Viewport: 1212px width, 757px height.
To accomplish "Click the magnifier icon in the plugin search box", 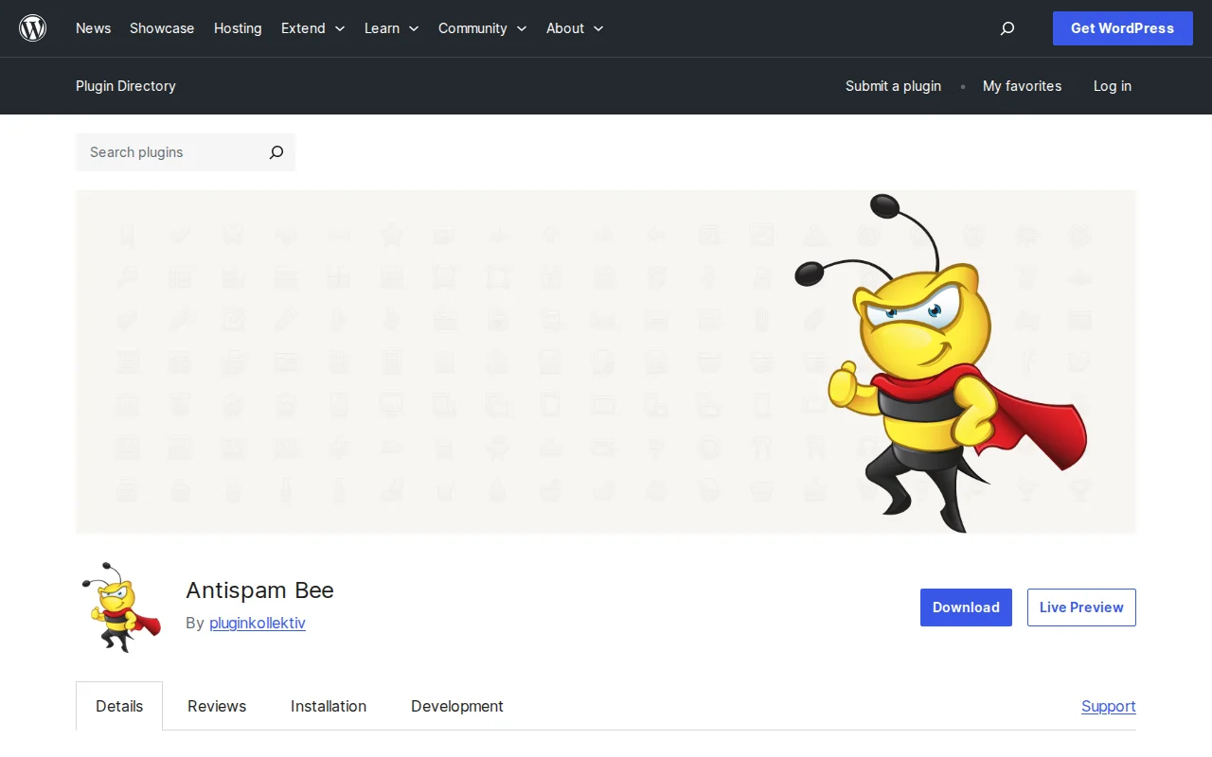I will (x=276, y=152).
